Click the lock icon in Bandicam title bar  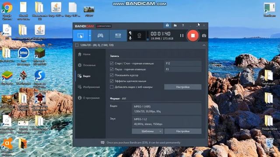tap(167, 25)
